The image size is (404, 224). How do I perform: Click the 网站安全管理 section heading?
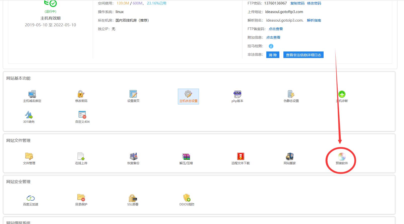coord(18,182)
